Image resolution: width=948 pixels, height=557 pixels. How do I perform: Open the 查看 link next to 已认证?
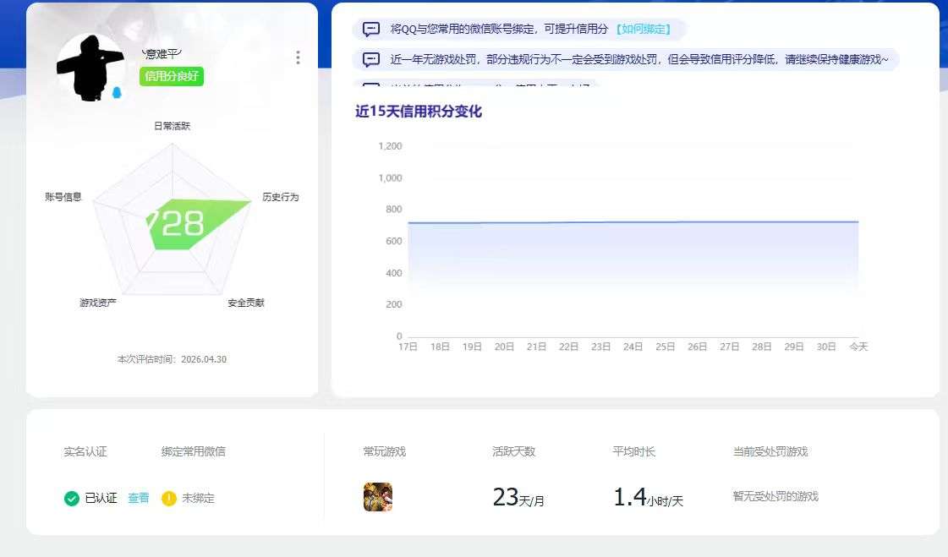click(139, 498)
